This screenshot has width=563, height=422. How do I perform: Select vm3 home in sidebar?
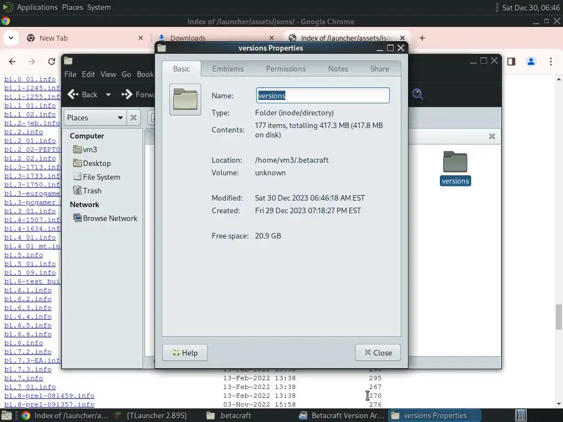tap(85, 149)
